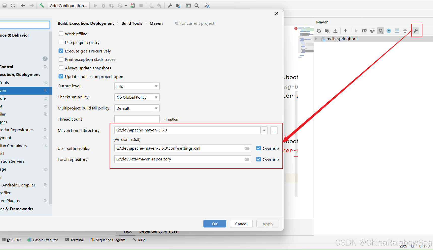The image size is (433, 250).
Task: Click the red error indicator in the editor
Action: click(x=296, y=29)
